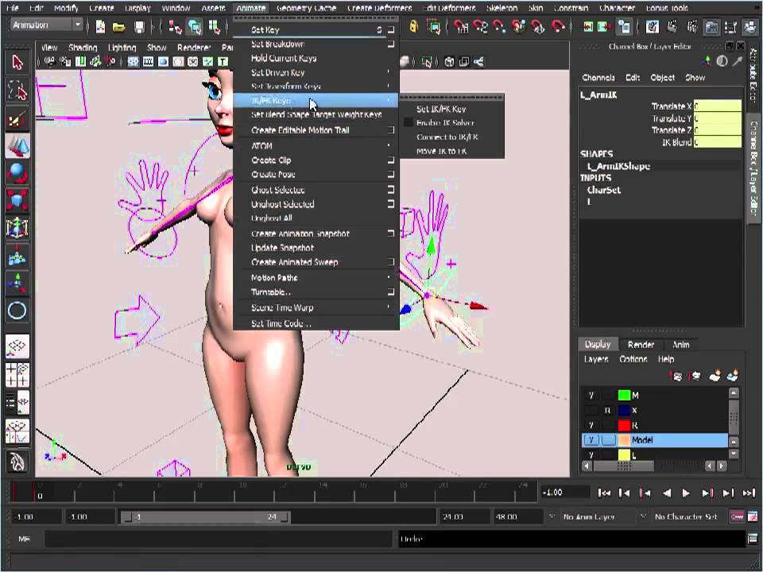This screenshot has width=763, height=572.
Task: Click the time range slider bar
Action: (x=206, y=516)
